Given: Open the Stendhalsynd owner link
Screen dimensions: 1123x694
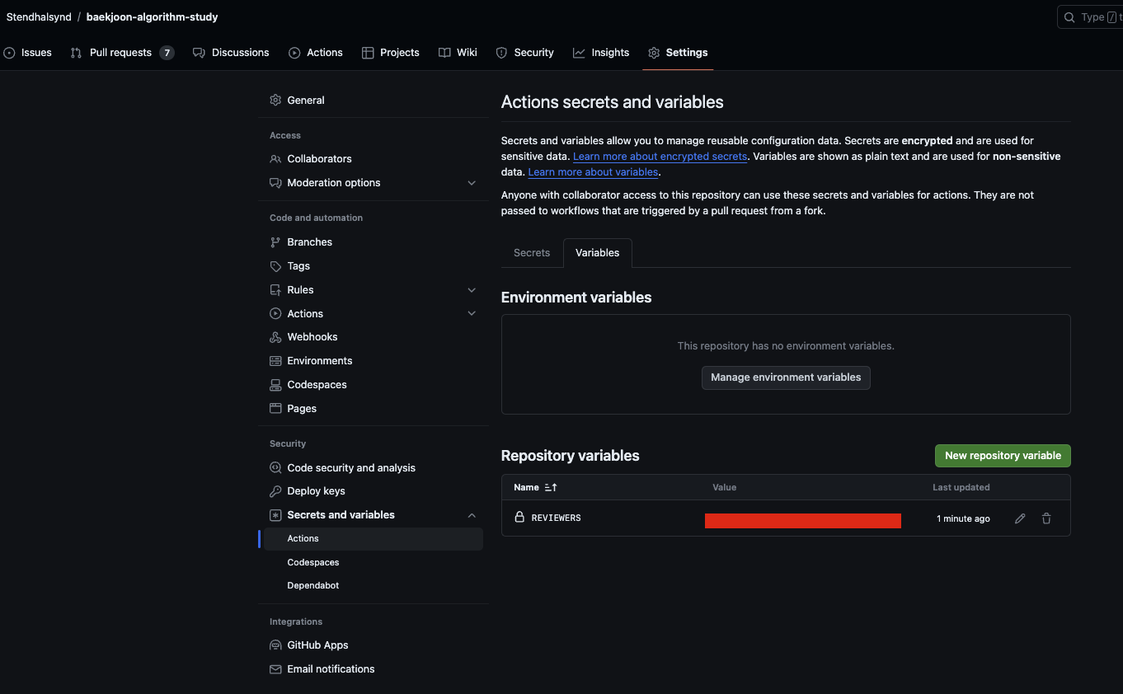Looking at the screenshot, I should 39,16.
